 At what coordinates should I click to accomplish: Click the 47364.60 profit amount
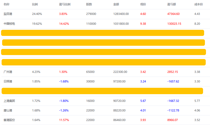(x=173, y=14)
